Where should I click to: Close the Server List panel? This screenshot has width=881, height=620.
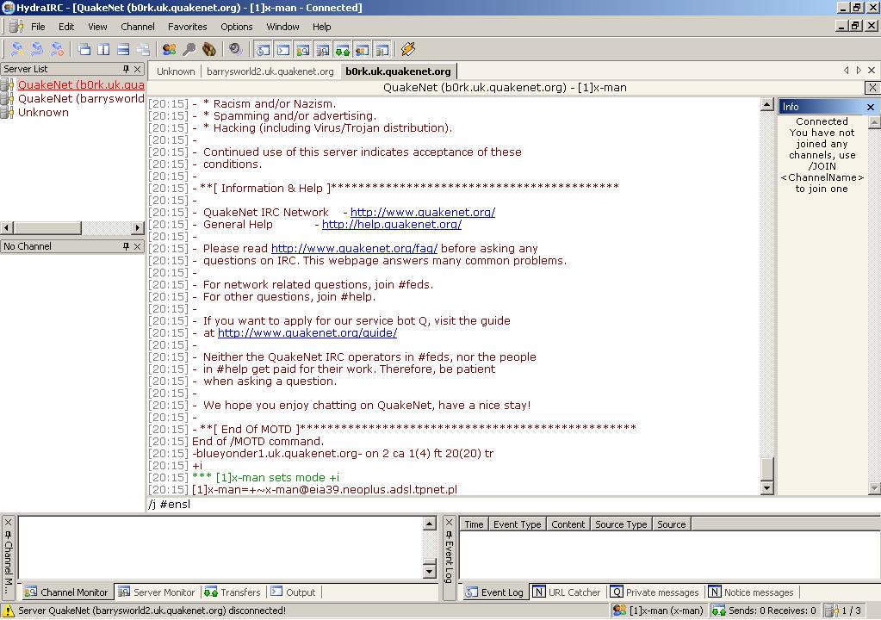pyautogui.click(x=138, y=69)
